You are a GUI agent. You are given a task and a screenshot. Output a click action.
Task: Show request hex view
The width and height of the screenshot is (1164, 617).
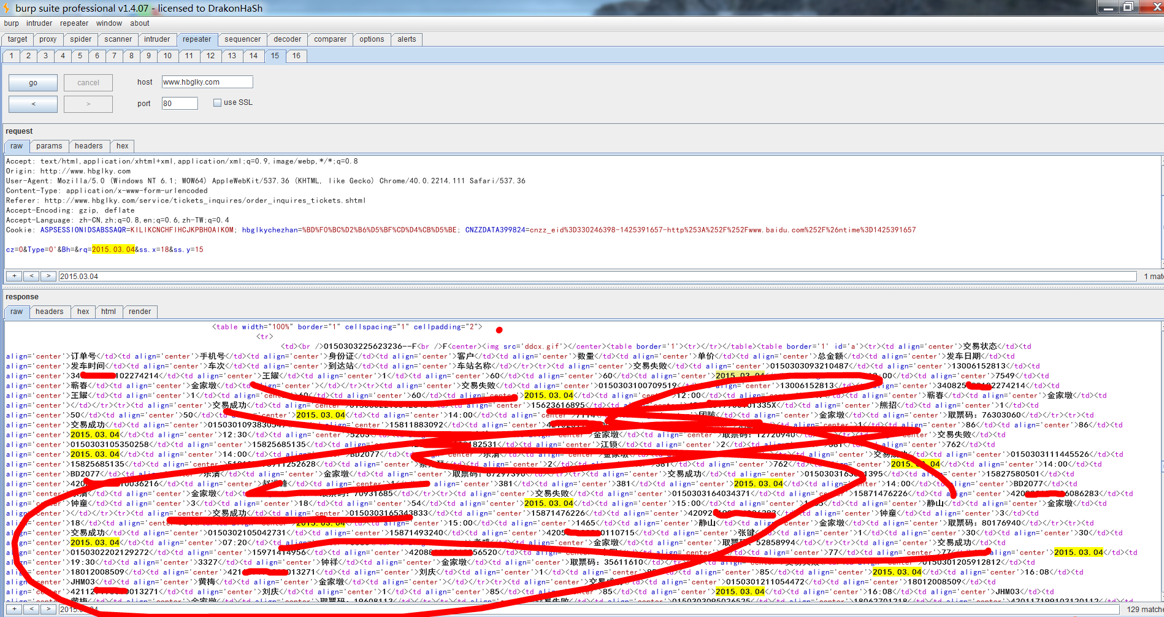point(123,146)
